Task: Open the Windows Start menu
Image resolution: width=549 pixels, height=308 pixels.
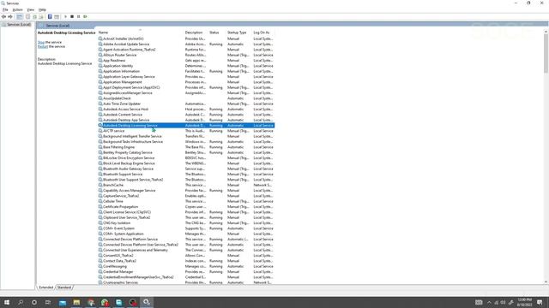Action: pos(7,302)
